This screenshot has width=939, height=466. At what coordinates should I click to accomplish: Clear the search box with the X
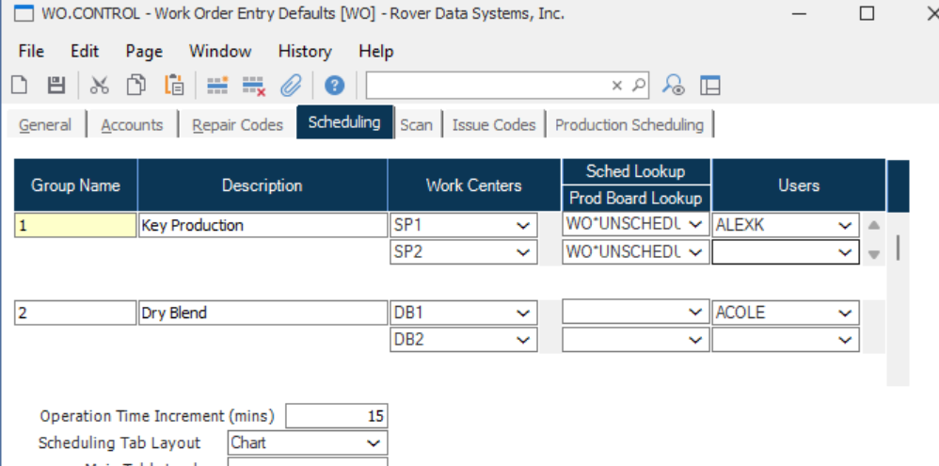[x=617, y=86]
